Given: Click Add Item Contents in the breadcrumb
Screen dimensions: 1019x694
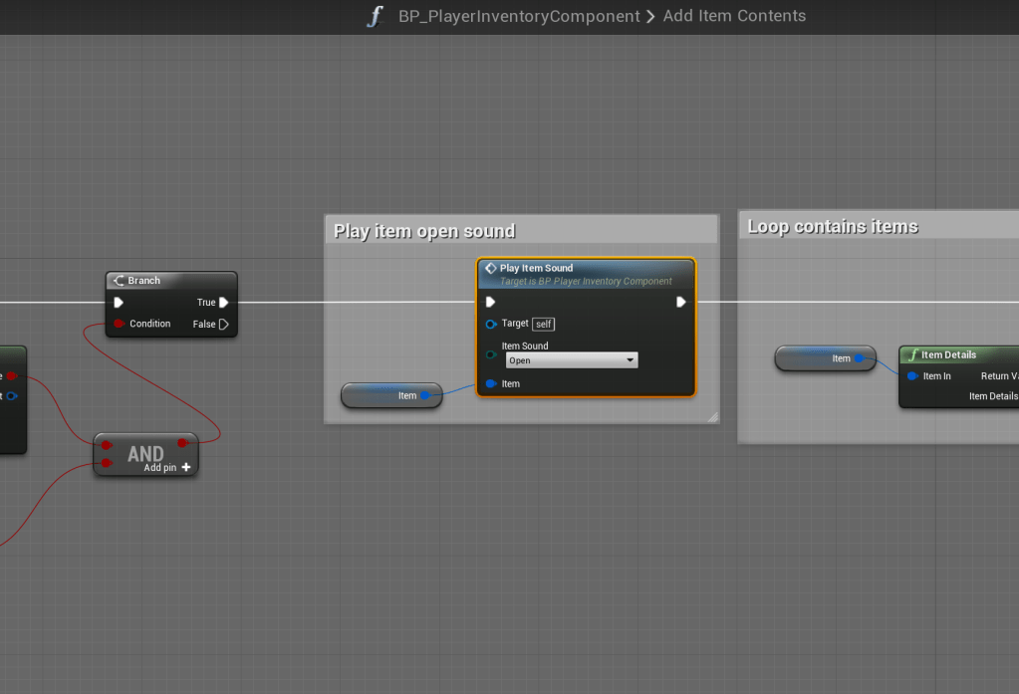Looking at the screenshot, I should coord(734,16).
